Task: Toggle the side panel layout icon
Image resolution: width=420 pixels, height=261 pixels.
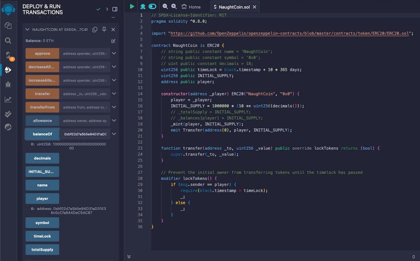Action: [115, 9]
